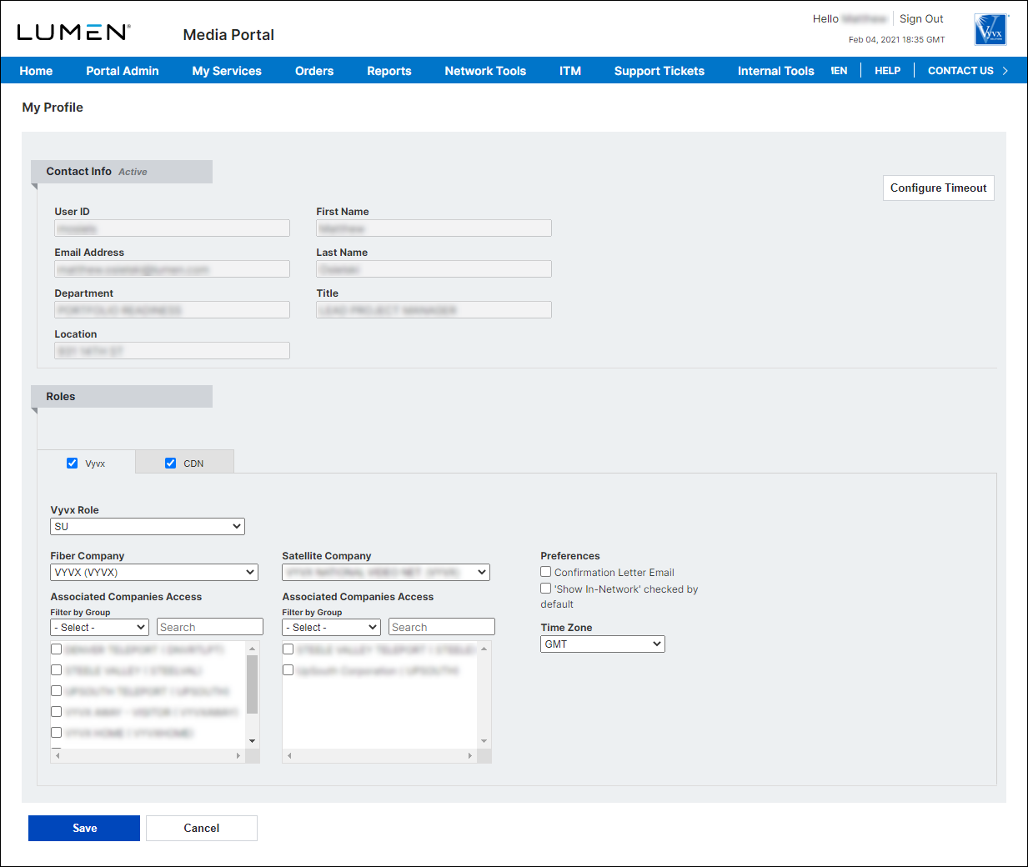Viewport: 1028px width, 867px height.
Task: Open the Time Zone dropdown
Action: tap(603, 644)
